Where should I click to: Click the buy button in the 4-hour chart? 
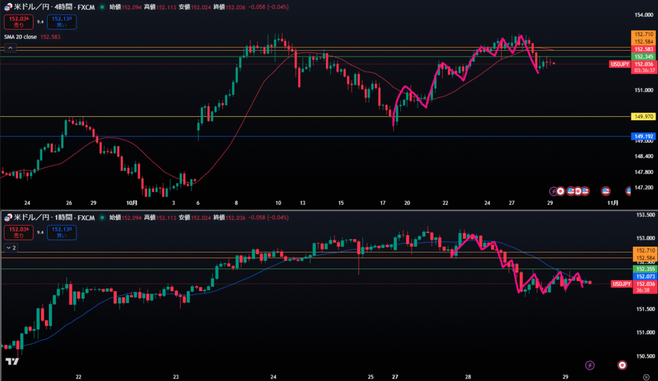click(61, 22)
